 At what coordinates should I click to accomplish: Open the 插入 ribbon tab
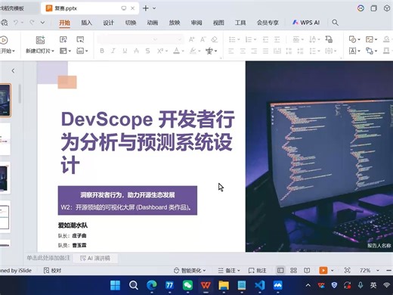86,23
